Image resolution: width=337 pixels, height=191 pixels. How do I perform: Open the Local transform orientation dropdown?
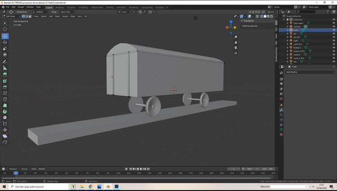tap(124, 12)
